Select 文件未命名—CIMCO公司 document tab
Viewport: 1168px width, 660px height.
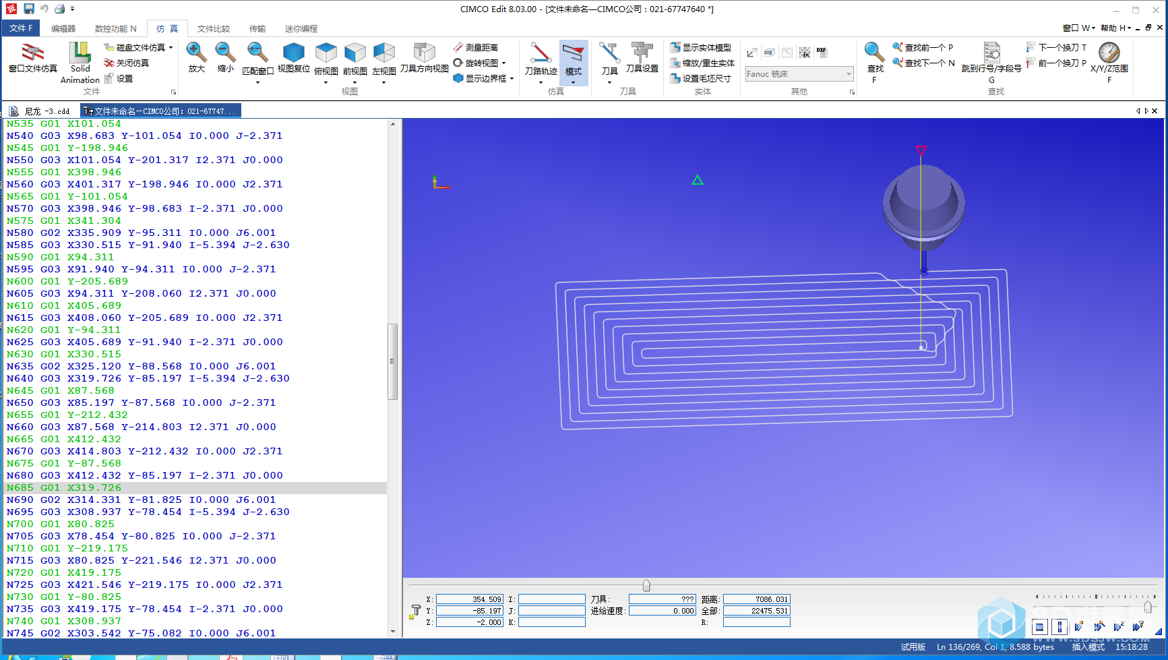[x=160, y=111]
